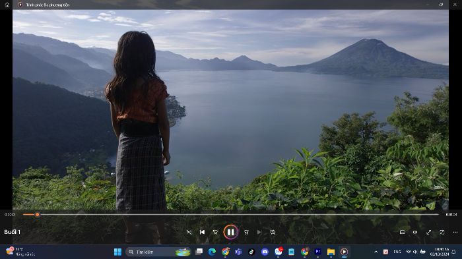Toggle shuffle mode
This screenshot has width=462, height=259.
pos(189,232)
